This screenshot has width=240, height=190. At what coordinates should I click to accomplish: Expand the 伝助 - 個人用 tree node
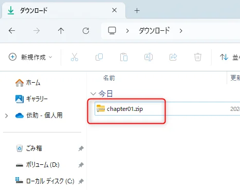tap(7, 116)
